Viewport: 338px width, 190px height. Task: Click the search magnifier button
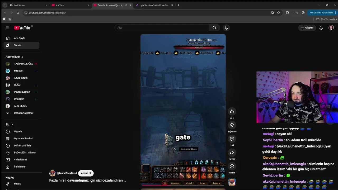coord(214,28)
